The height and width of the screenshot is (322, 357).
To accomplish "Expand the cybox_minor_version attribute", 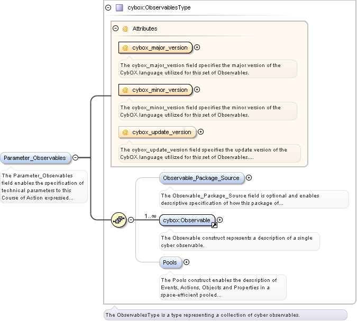I will click(197, 90).
